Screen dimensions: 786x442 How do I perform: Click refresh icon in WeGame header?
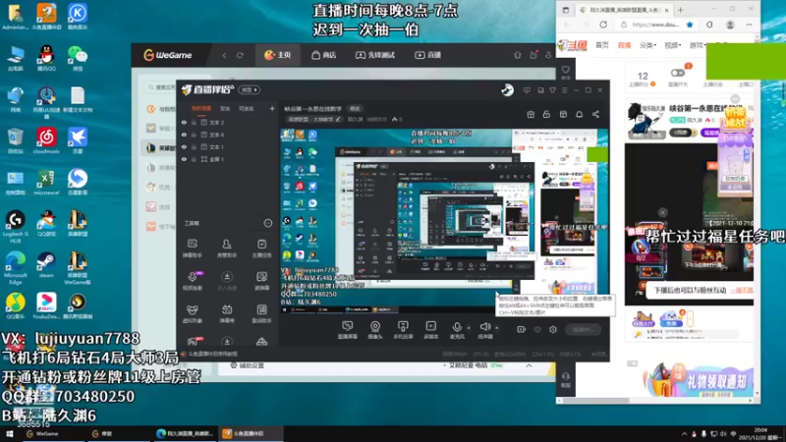(240, 55)
